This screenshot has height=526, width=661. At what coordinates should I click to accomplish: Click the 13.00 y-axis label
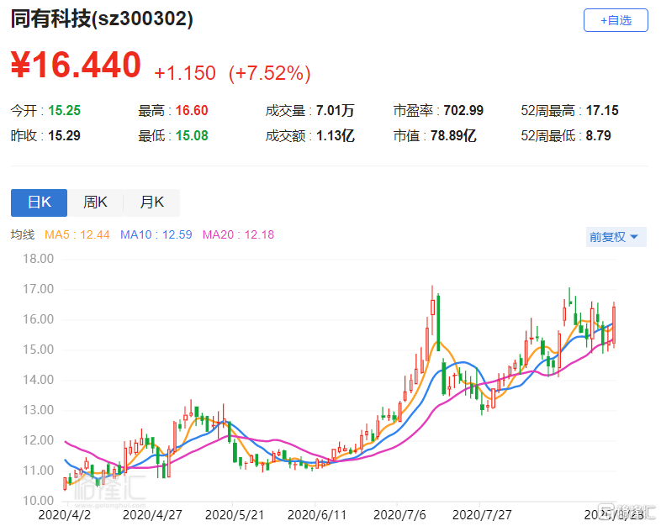coord(38,410)
